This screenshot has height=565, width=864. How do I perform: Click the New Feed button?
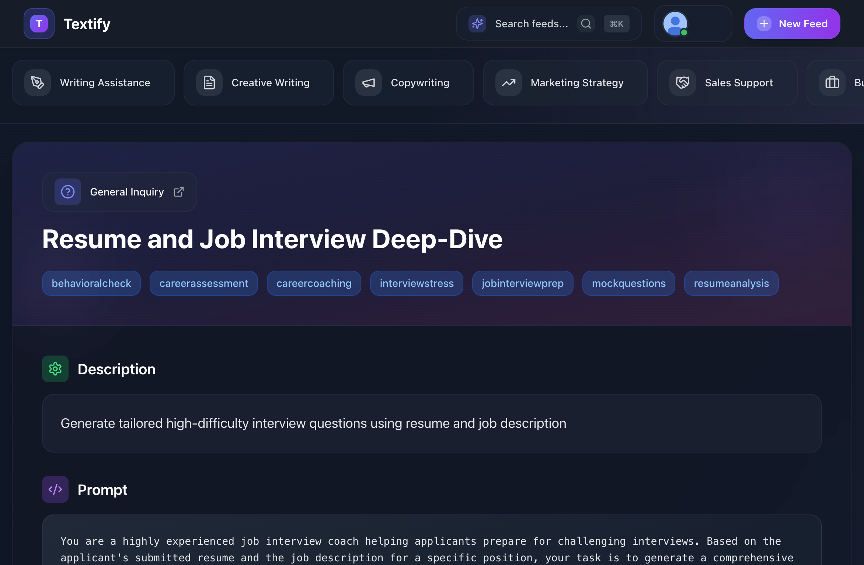(x=792, y=24)
